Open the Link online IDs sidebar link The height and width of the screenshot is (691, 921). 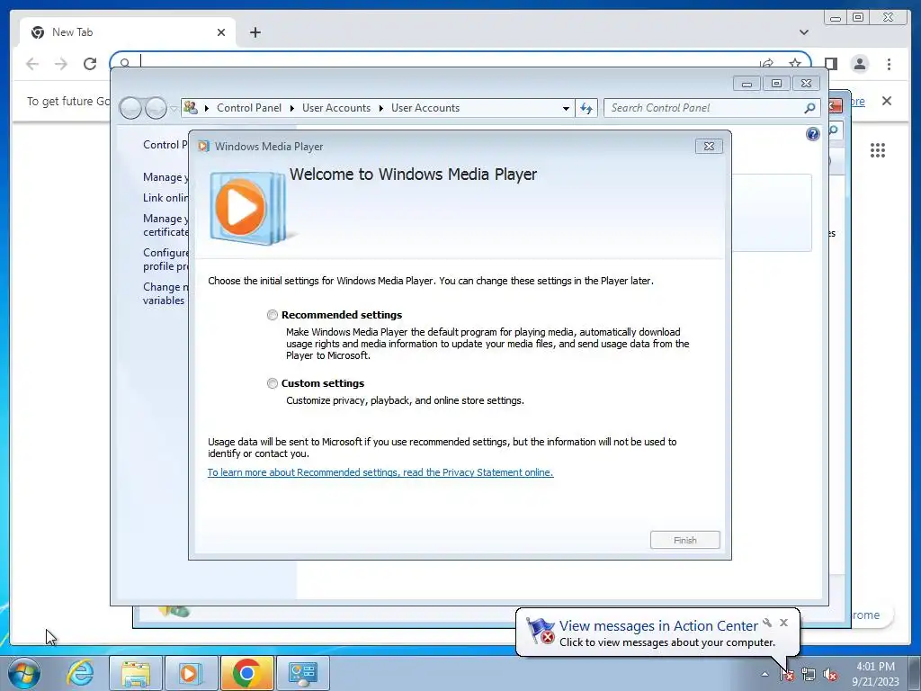coord(165,198)
